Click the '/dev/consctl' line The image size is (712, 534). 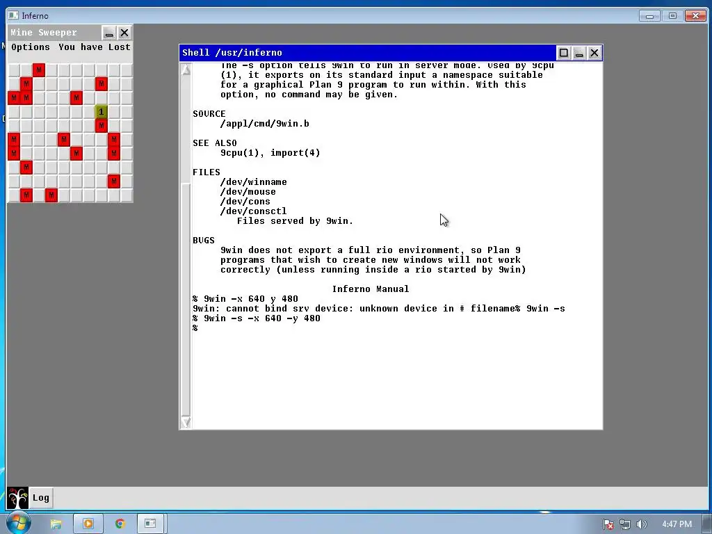[x=253, y=211]
